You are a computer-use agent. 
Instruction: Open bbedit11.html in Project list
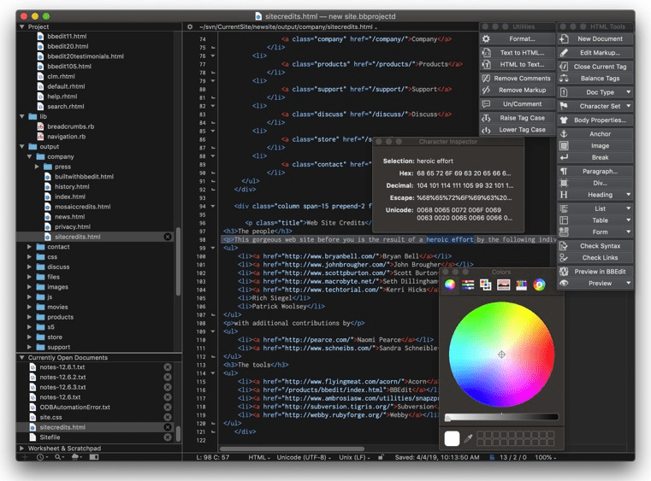click(67, 36)
